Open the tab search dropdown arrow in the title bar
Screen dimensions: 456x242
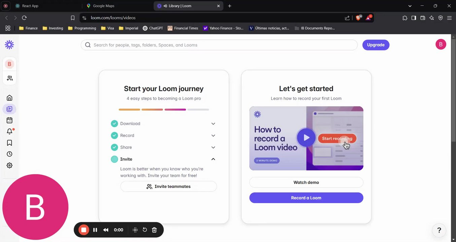coord(410,6)
